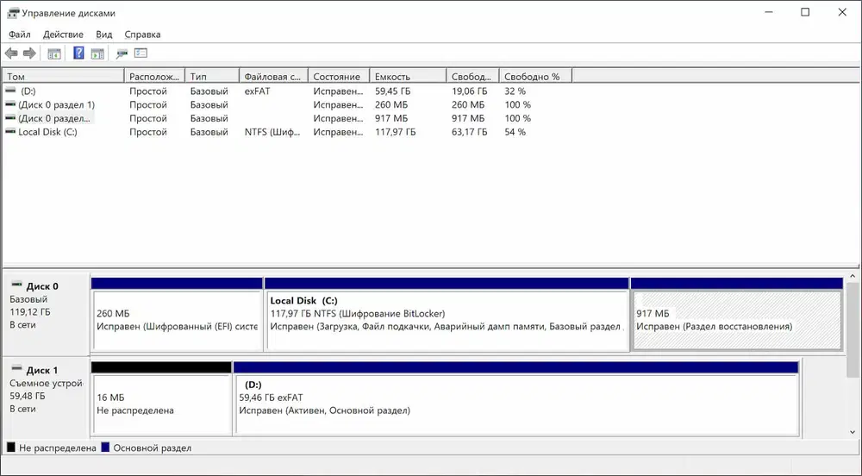This screenshot has height=476, width=862.
Task: Click the checklist toolbar icon
Action: (x=141, y=53)
